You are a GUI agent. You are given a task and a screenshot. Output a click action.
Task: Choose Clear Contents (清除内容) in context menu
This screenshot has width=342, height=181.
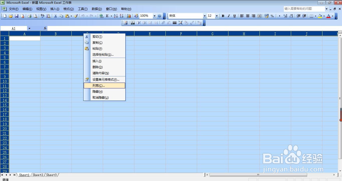pos(104,73)
